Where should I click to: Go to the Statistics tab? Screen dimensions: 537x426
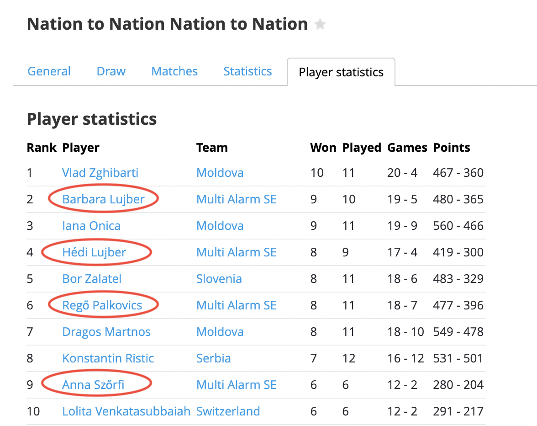pyautogui.click(x=247, y=72)
